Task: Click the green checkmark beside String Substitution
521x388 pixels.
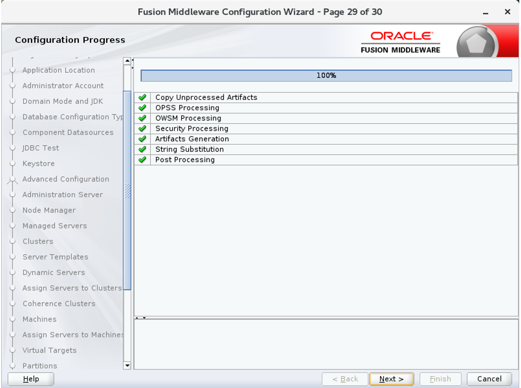Action: 143,149
